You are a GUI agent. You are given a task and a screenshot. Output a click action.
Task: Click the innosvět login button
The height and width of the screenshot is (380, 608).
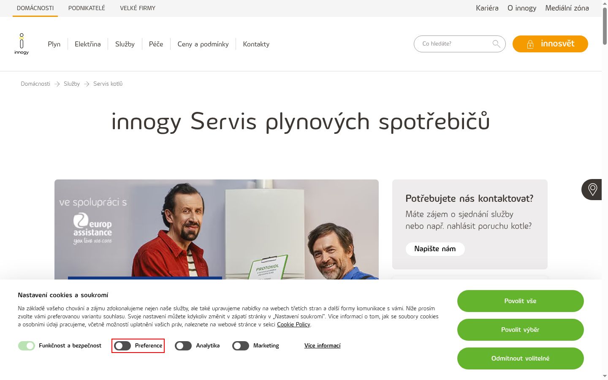pos(550,44)
